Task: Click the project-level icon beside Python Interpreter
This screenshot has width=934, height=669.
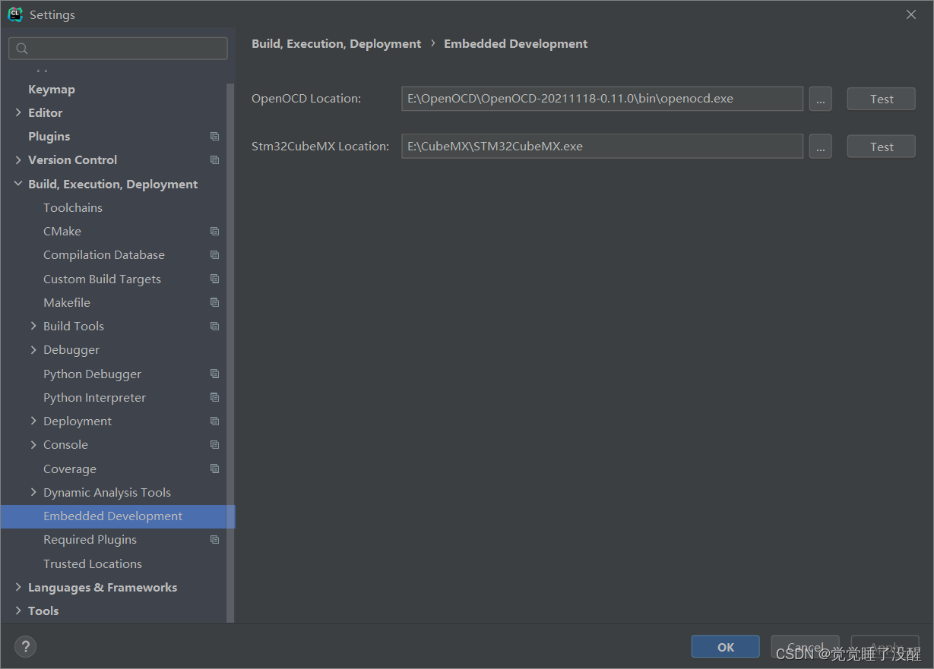Action: (x=214, y=398)
